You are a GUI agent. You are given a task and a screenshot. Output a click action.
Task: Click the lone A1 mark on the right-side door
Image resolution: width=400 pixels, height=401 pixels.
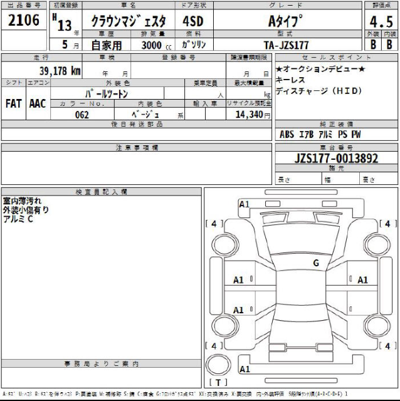click(362, 280)
